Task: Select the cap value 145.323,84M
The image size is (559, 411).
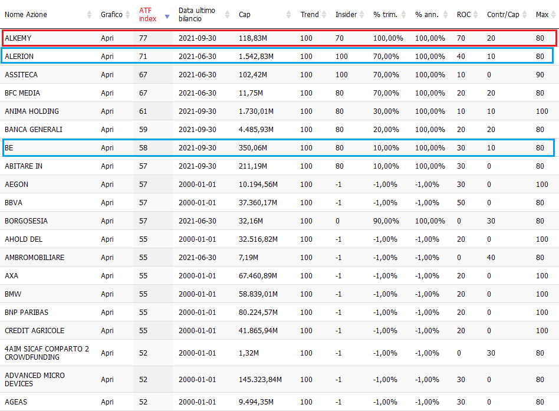Action: 260,380
